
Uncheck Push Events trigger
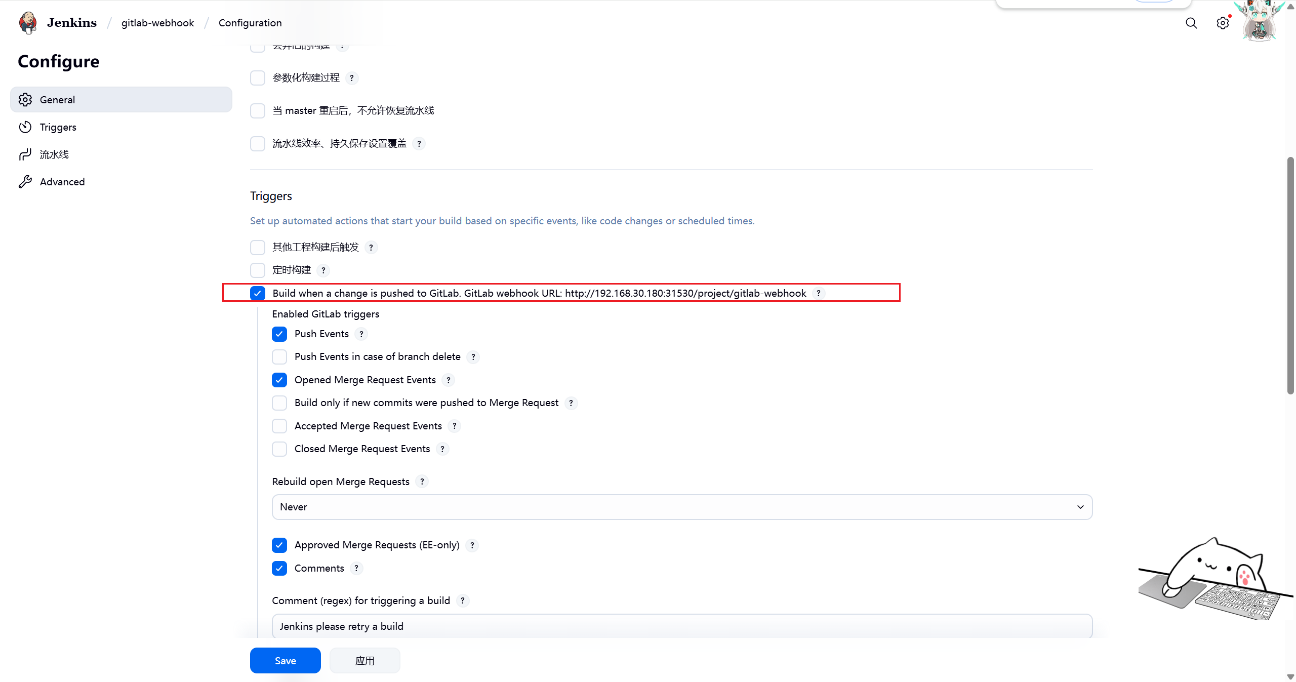279,334
